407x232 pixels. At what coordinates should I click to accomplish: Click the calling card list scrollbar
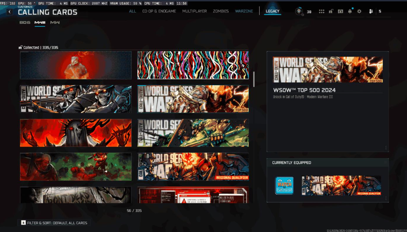[x=254, y=79]
